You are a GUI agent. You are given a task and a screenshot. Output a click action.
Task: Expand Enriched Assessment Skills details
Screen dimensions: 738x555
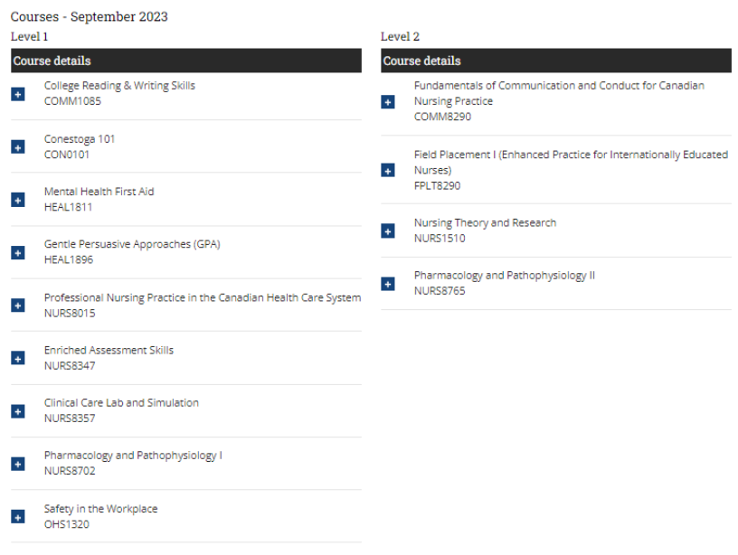coord(18,358)
